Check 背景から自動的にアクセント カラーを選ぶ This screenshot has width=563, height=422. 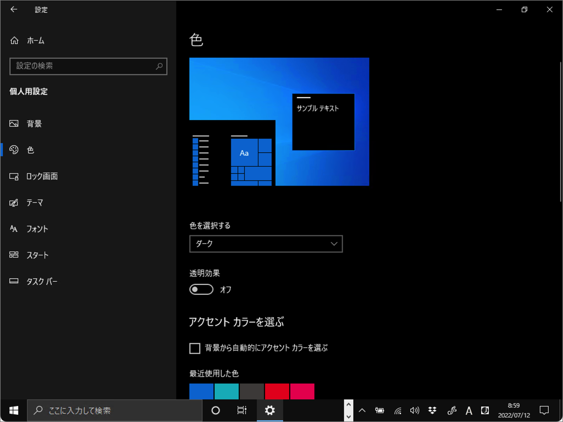(195, 348)
